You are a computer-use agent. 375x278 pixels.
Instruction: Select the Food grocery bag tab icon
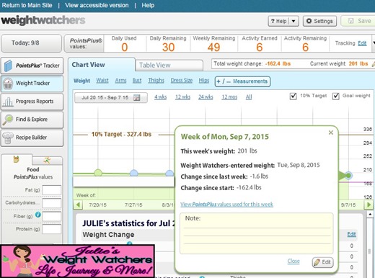coord(17,159)
